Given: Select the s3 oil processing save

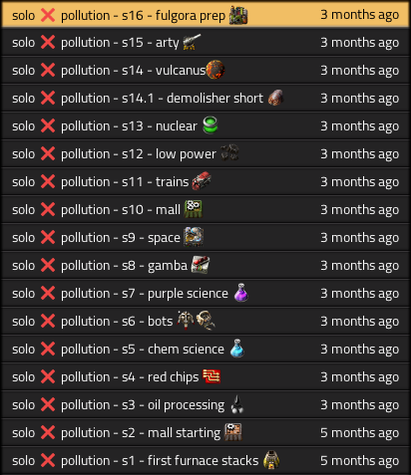Looking at the screenshot, I should pos(205,404).
